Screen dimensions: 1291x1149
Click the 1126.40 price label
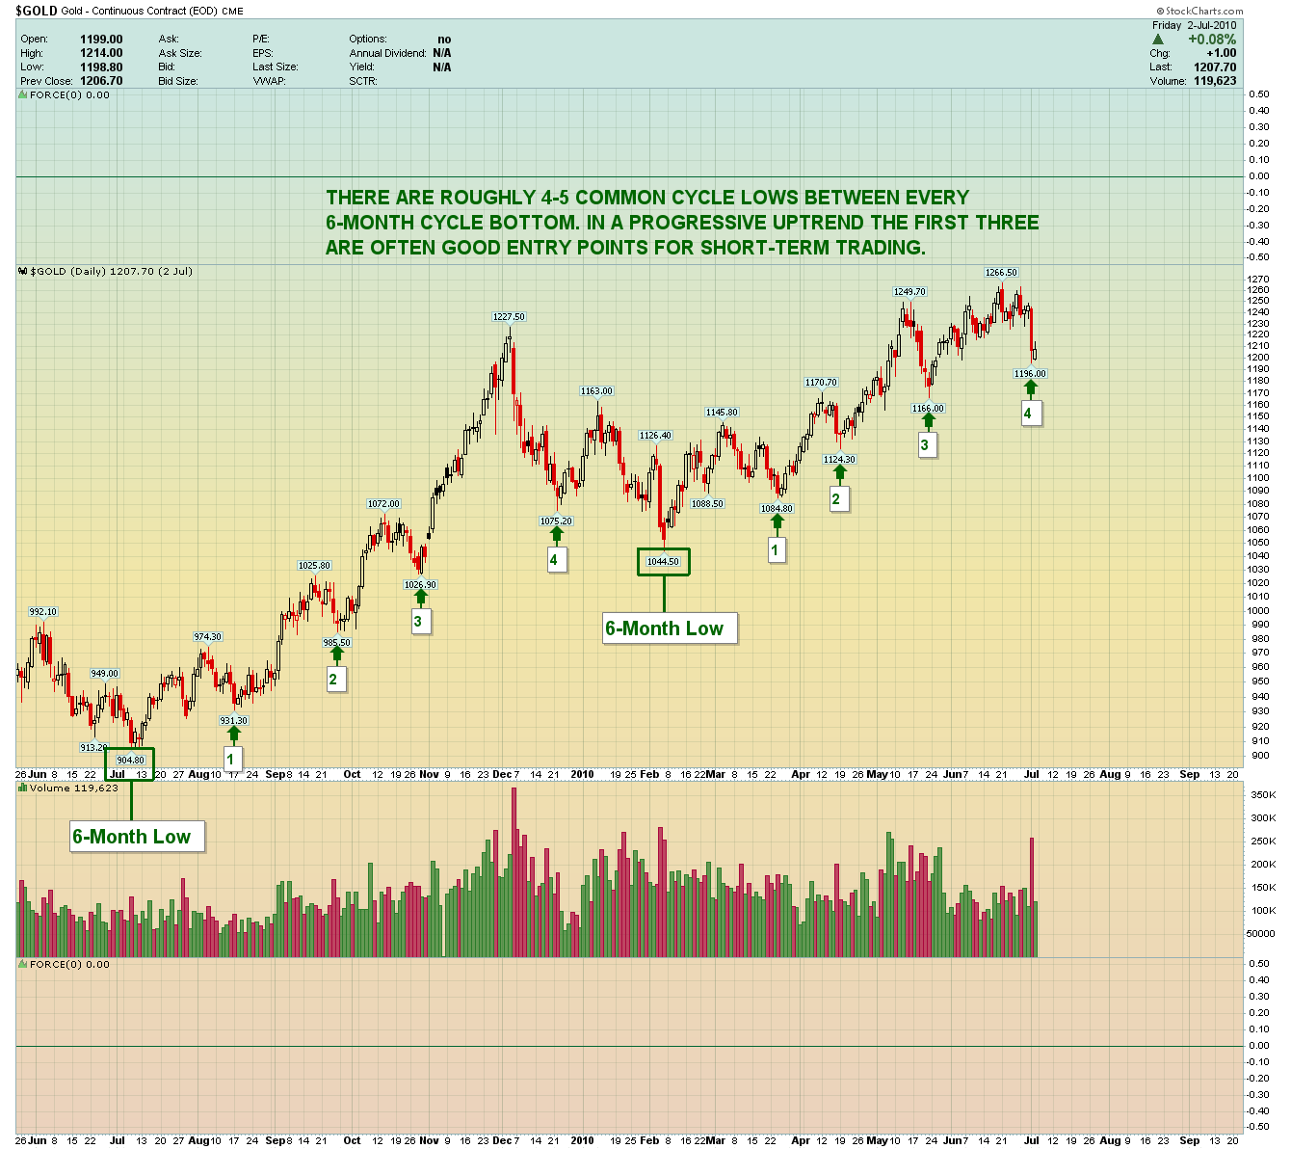(655, 436)
